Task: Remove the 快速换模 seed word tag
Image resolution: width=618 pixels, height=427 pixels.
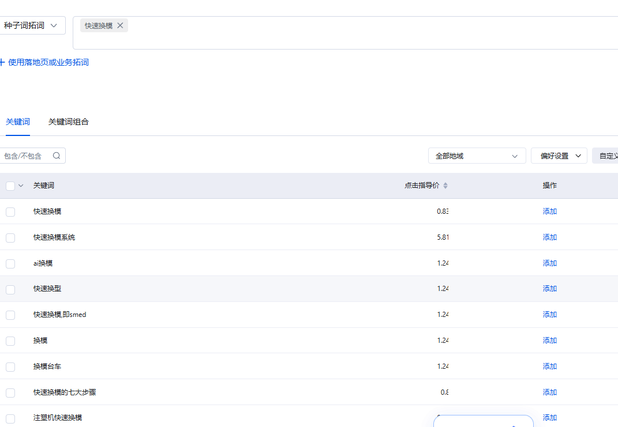Action: tap(120, 25)
